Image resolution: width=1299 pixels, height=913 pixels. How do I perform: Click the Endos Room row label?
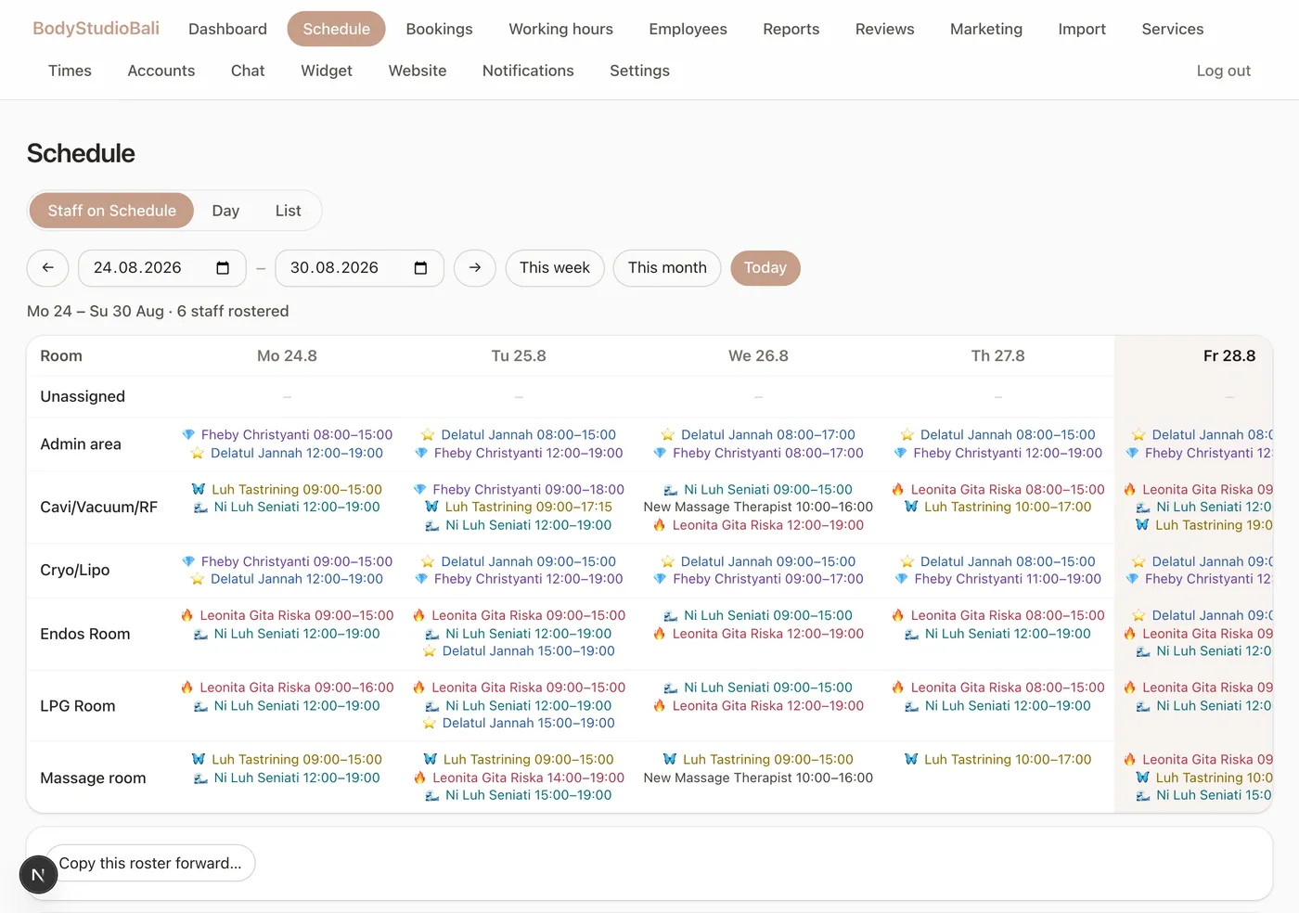tap(85, 634)
